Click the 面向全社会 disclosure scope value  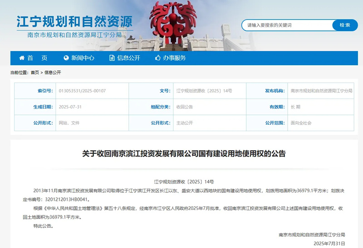point(301,123)
